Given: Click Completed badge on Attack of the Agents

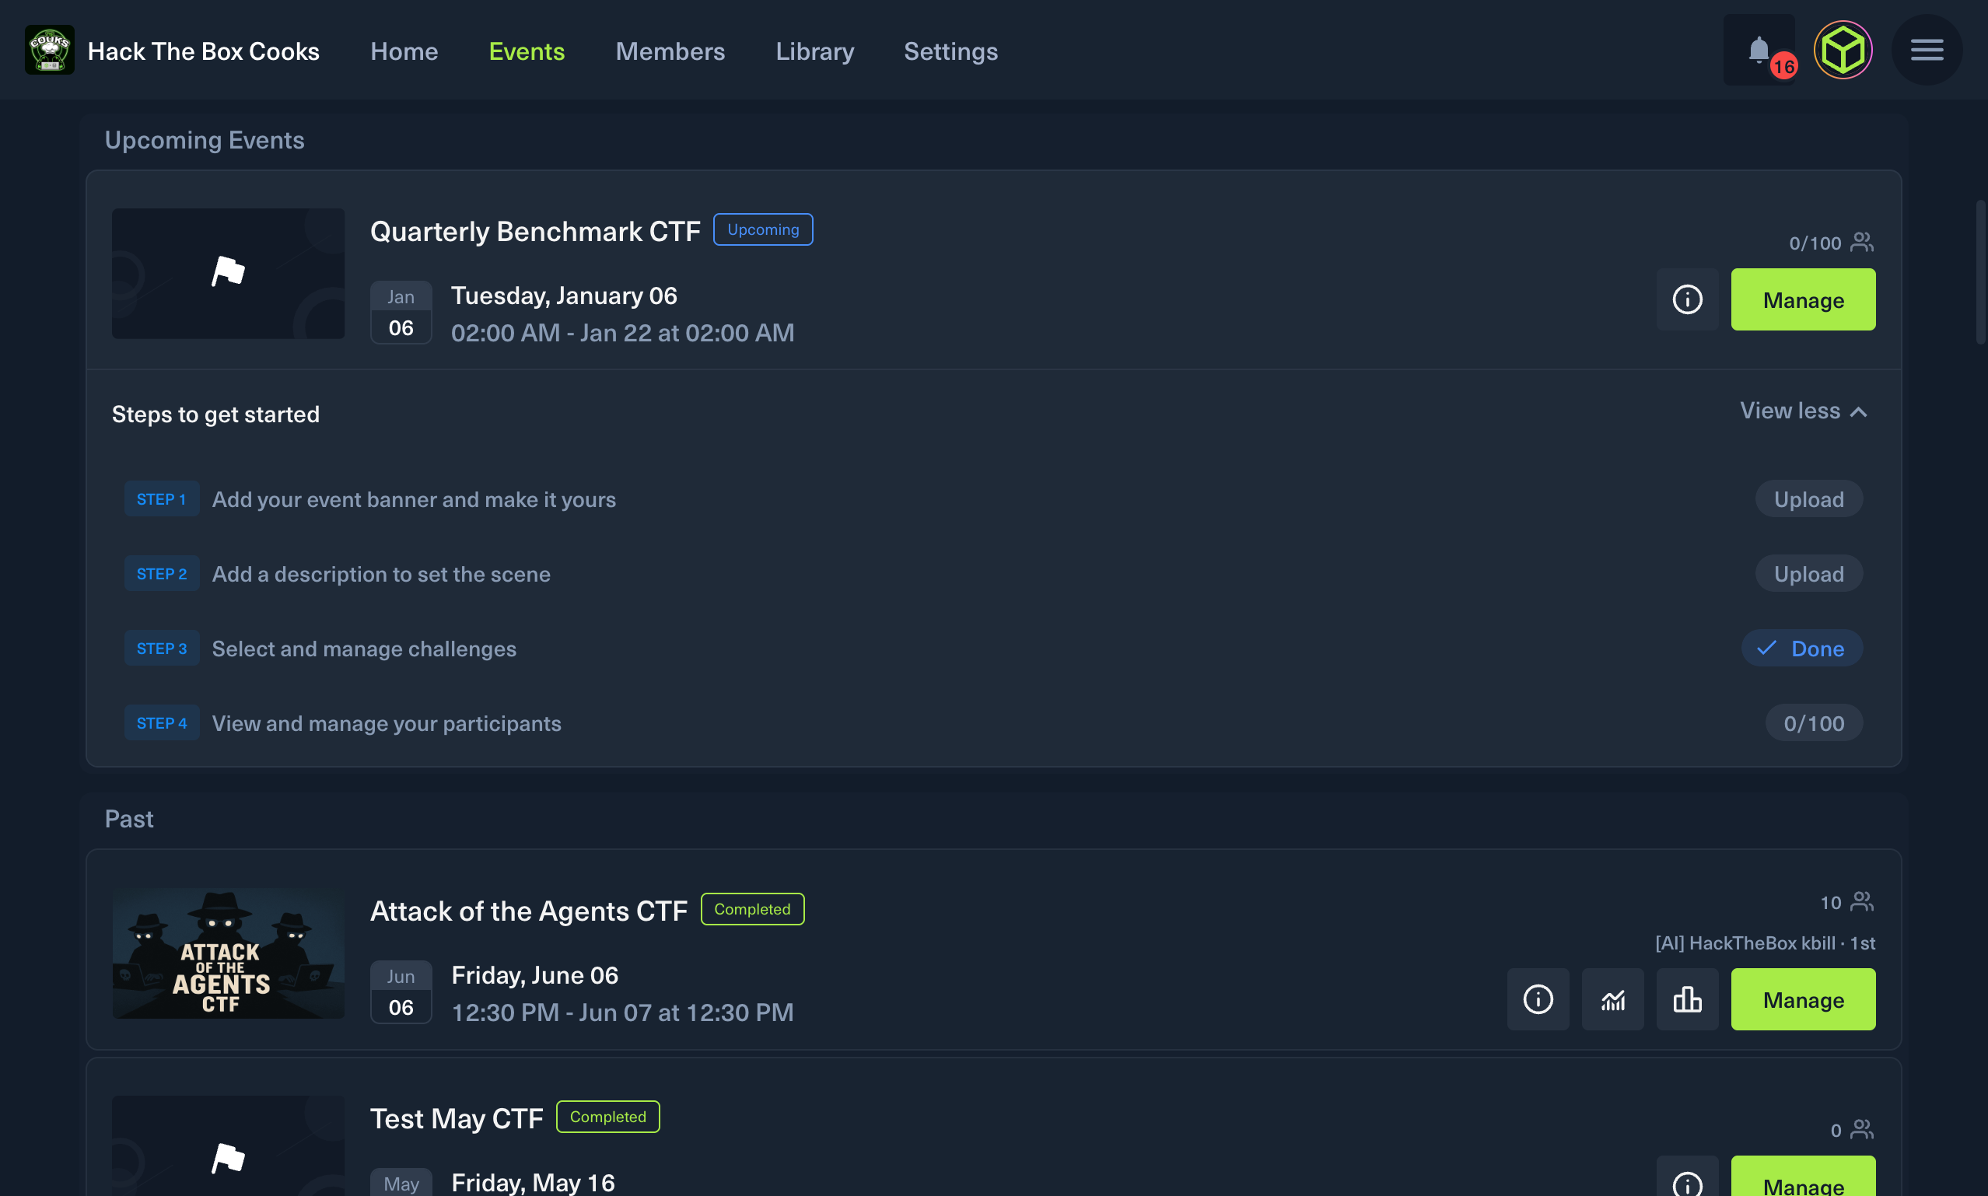Looking at the screenshot, I should point(753,909).
